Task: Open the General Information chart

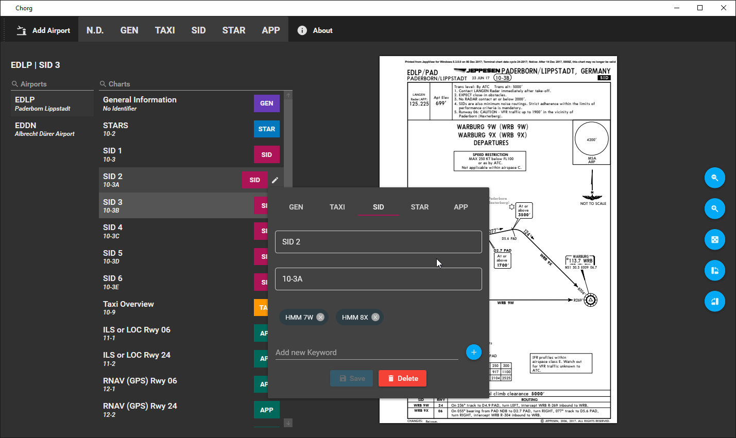Action: [x=191, y=103]
